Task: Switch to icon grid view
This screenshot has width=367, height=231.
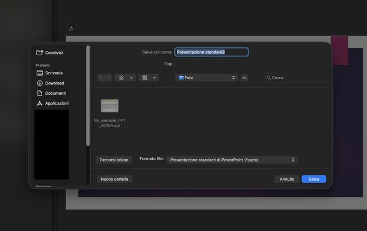Action: (122, 78)
